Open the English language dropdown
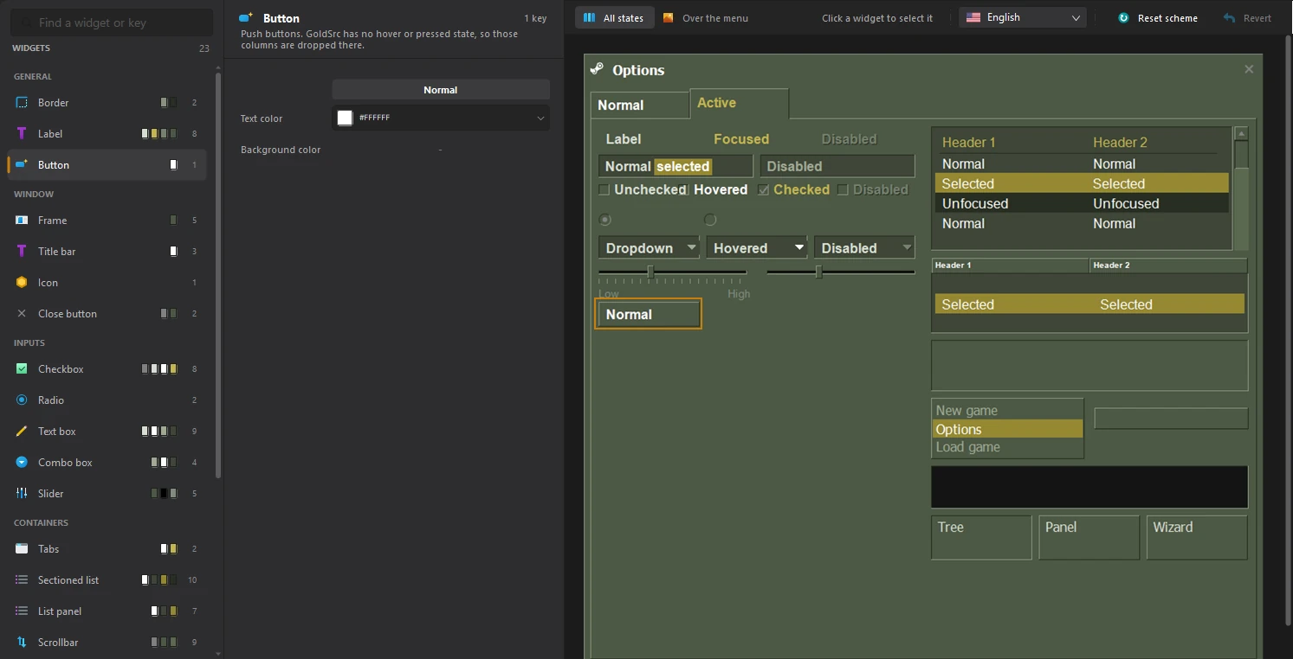Screen dimensions: 1293x659 [1023, 17]
